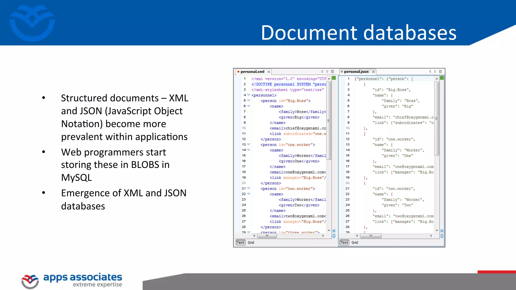
Task: Collapse two.worker person fold on line 21
Action: tap(249, 188)
